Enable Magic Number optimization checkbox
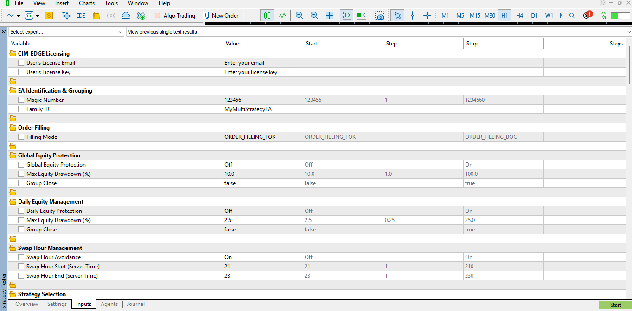The image size is (632, 311). [21, 100]
